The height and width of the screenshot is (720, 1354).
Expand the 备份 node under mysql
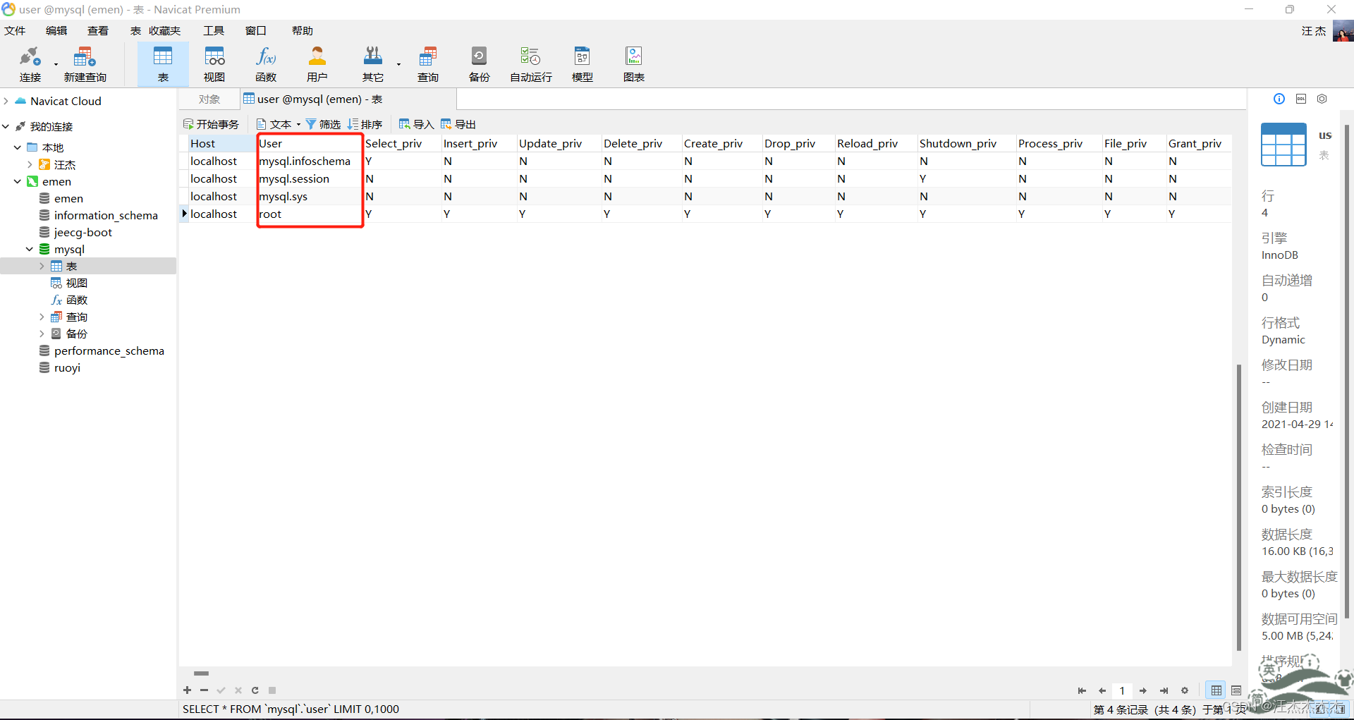click(x=42, y=334)
